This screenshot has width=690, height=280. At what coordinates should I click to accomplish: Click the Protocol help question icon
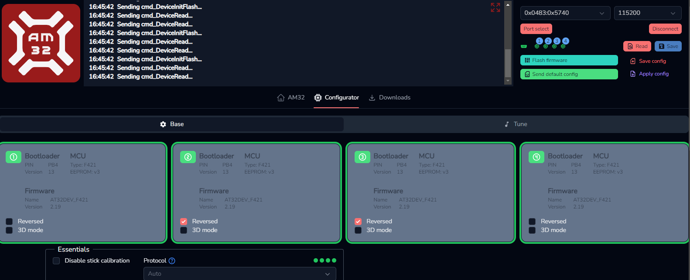click(172, 261)
